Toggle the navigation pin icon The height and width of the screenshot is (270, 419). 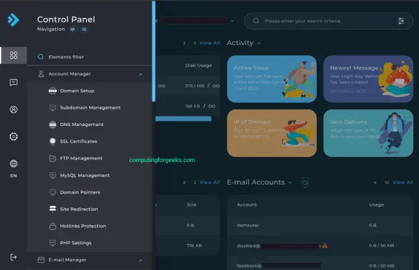[x=73, y=29]
